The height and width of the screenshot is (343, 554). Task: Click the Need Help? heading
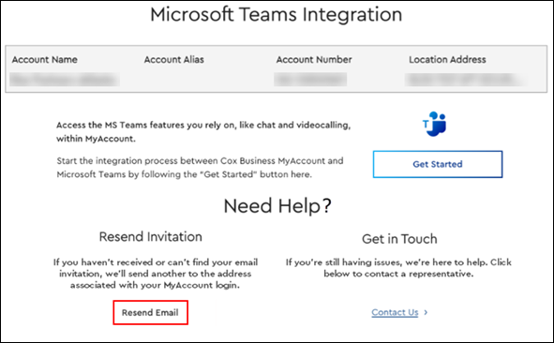tap(277, 205)
